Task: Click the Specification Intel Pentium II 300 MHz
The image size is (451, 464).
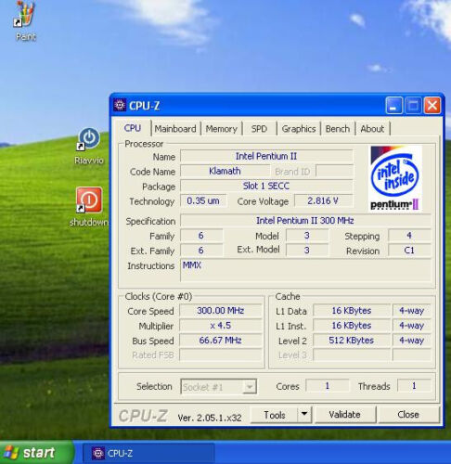Action: pyautogui.click(x=305, y=221)
